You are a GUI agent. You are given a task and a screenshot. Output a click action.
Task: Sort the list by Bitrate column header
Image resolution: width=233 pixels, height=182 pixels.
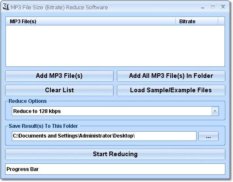tap(197, 22)
